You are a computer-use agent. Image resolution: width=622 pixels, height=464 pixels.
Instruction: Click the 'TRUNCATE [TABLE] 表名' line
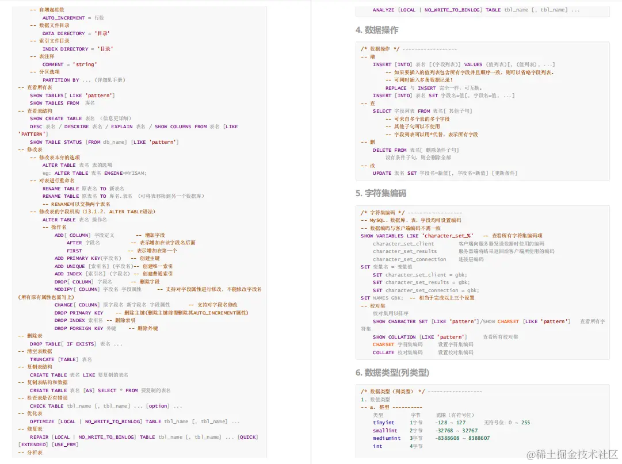coord(60,359)
